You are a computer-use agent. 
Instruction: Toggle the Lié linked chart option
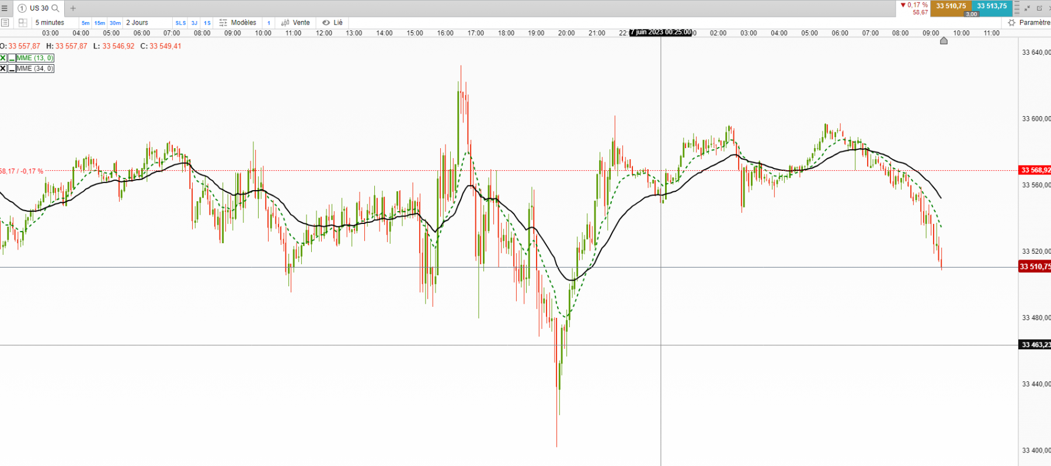338,23
